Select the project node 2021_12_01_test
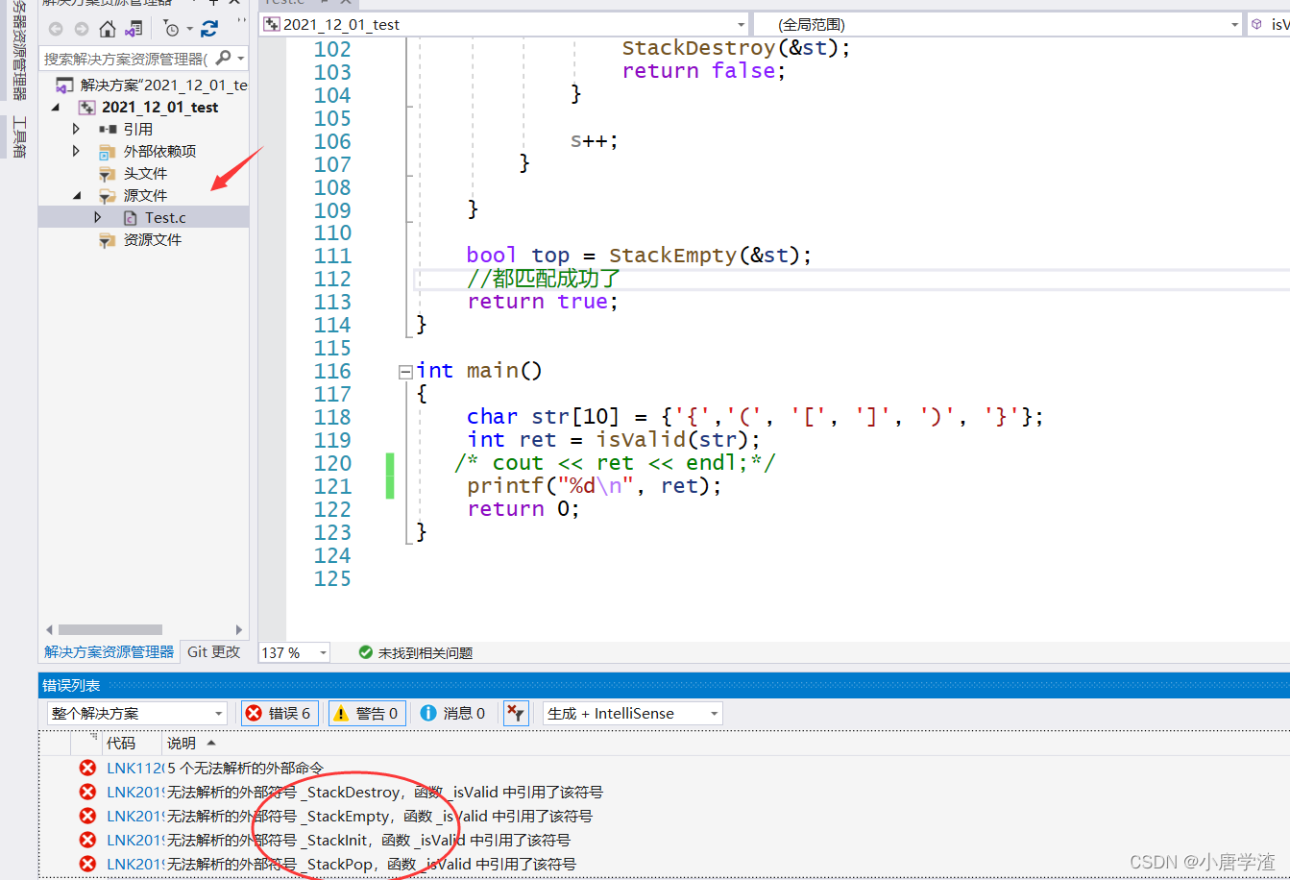This screenshot has height=880, width=1290. (159, 108)
